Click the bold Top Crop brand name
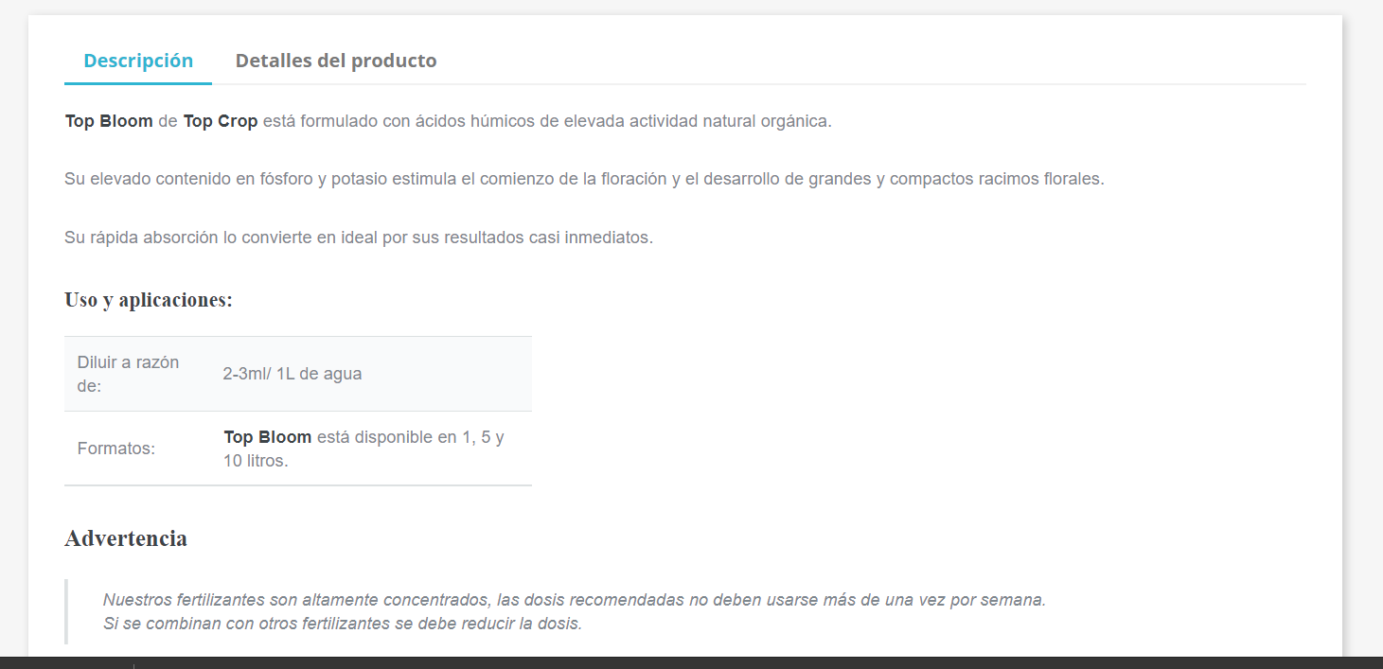Image resolution: width=1383 pixels, height=669 pixels. click(x=221, y=121)
